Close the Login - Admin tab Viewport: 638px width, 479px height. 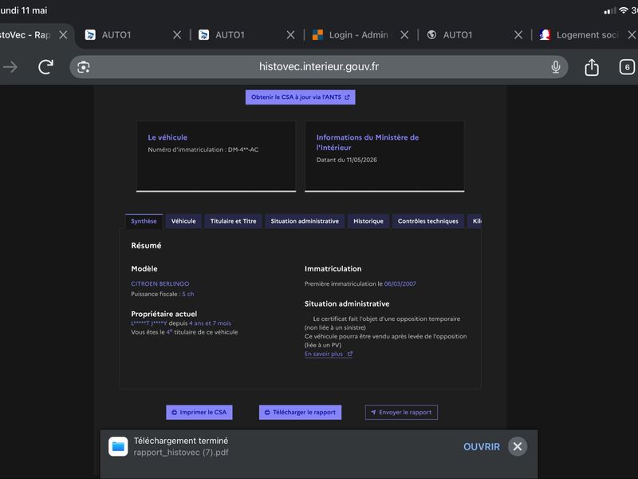pos(404,35)
